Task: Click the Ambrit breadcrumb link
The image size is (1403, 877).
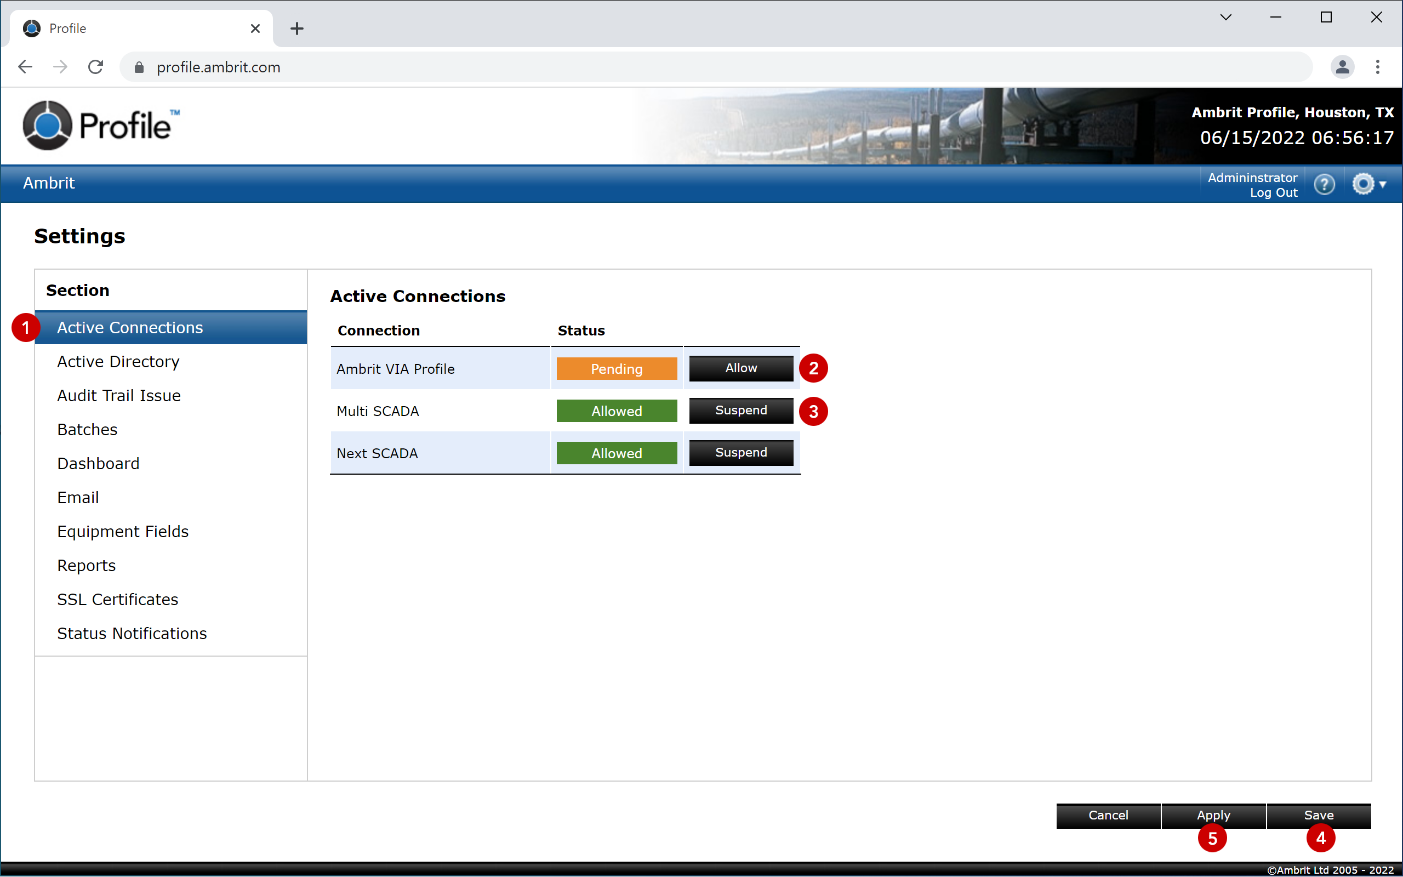Action: (x=49, y=183)
